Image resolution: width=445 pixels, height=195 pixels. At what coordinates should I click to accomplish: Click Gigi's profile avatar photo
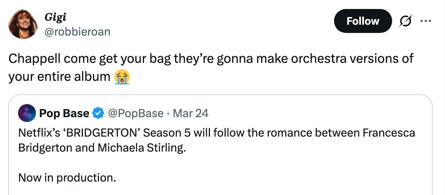click(23, 24)
